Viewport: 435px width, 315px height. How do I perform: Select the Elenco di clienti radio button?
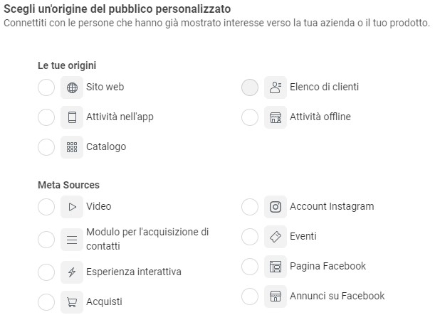point(250,87)
